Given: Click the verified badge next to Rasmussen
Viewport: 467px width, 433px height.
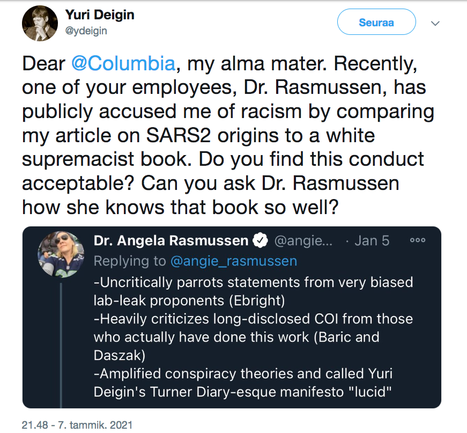Looking at the screenshot, I should pyautogui.click(x=260, y=241).
